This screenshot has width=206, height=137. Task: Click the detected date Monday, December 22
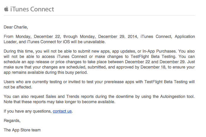pyautogui.click(x=38, y=36)
